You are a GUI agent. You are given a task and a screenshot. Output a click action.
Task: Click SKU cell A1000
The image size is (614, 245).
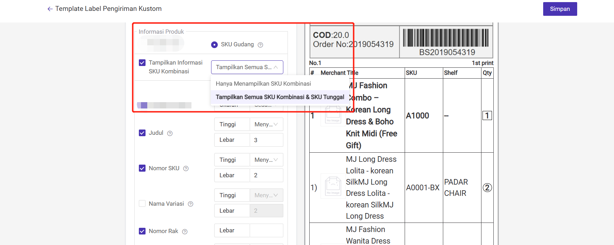click(x=417, y=116)
